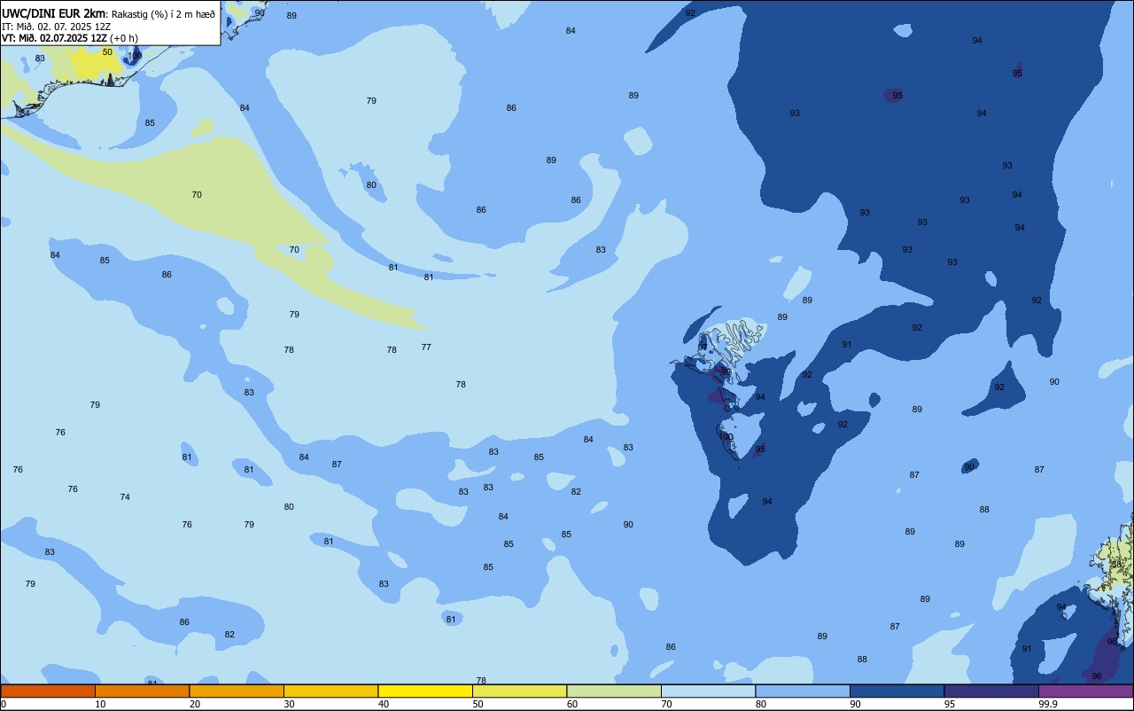Click the 10–20 orange legend swatch
Image resolution: width=1134 pixels, height=711 pixels.
coord(142,691)
